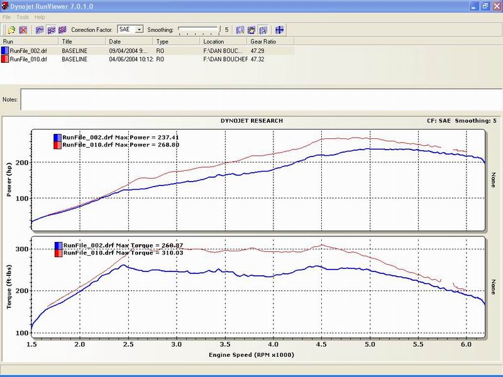The image size is (503, 377).
Task: Click the last toolbar icon with the cross
Action: (x=280, y=30)
